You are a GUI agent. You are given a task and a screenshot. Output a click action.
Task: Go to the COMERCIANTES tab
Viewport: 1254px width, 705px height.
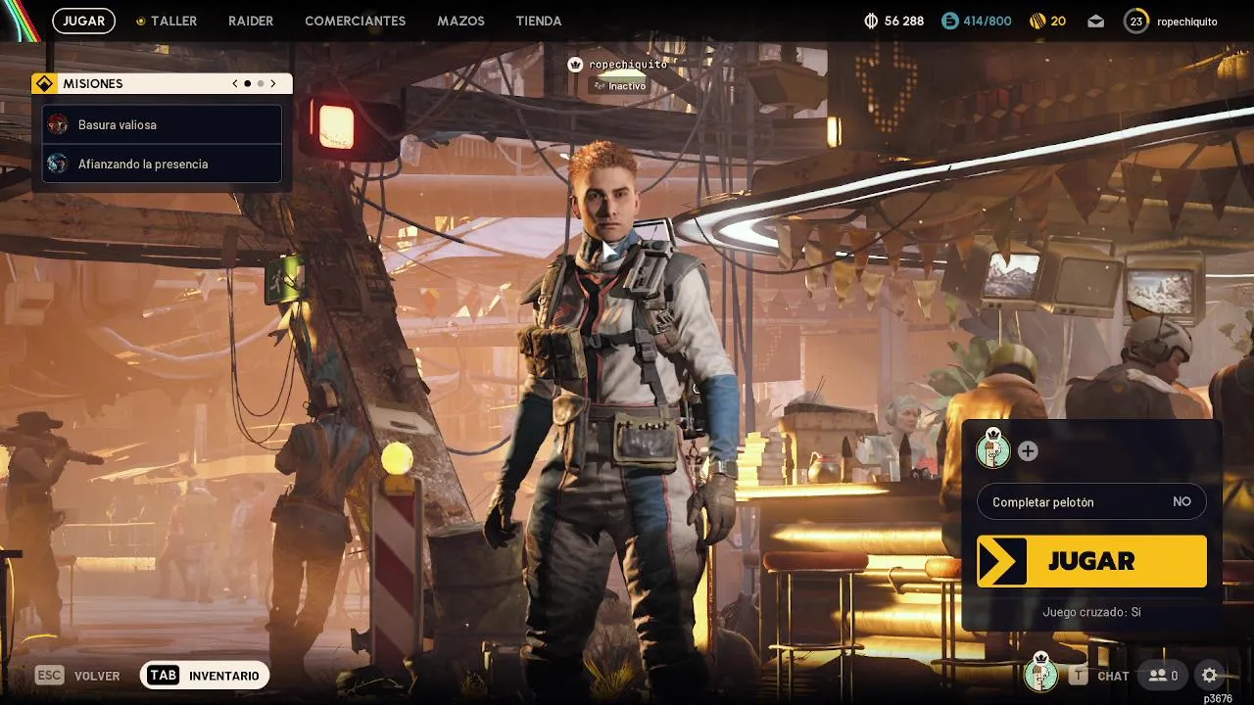pyautogui.click(x=355, y=21)
